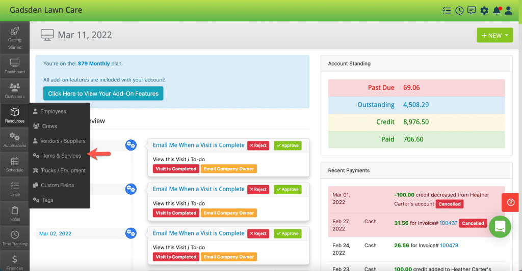
Task: Open the NEW dropdown button
Action: pyautogui.click(x=494, y=35)
